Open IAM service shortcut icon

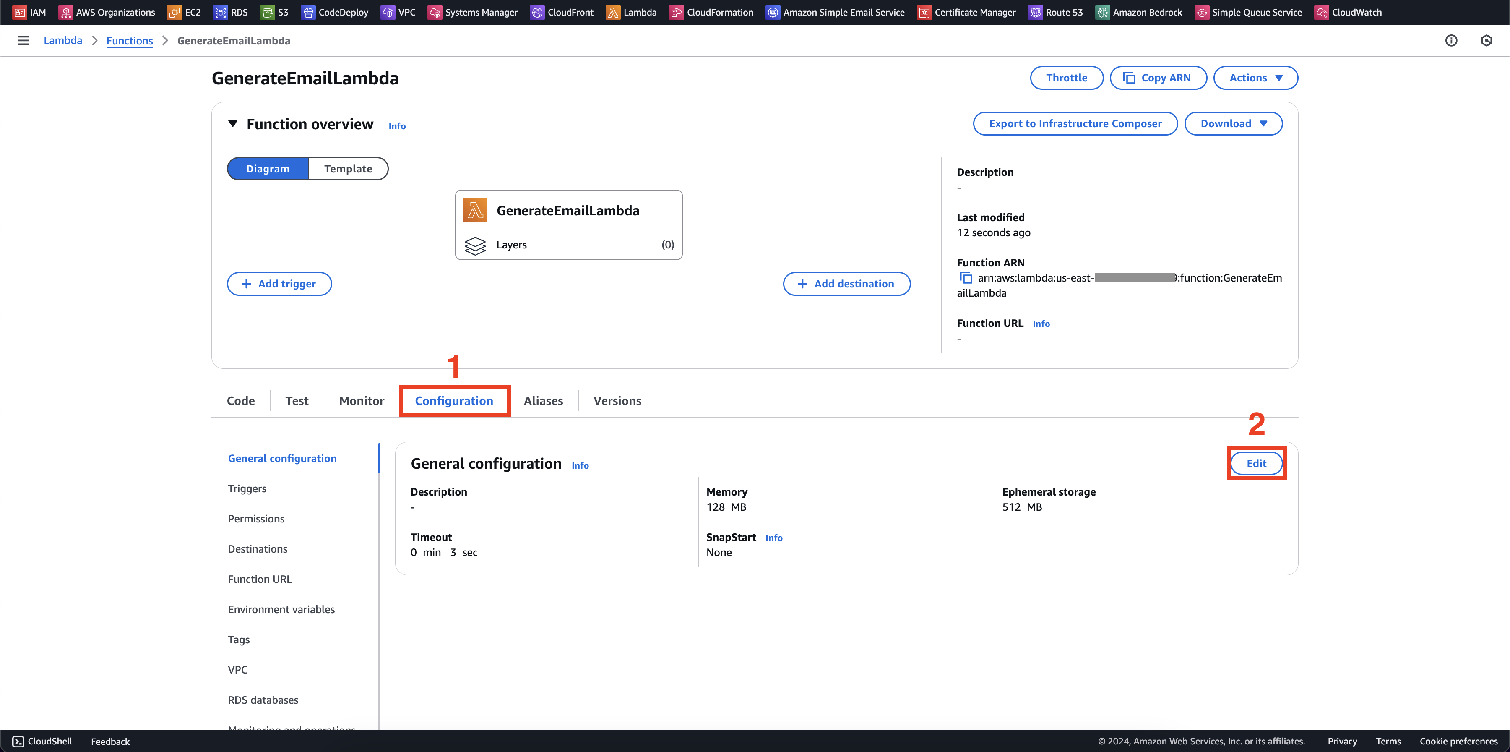(19, 12)
